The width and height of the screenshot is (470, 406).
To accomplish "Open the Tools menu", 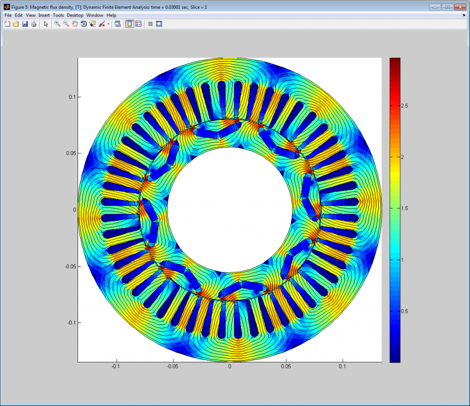I will pos(58,15).
